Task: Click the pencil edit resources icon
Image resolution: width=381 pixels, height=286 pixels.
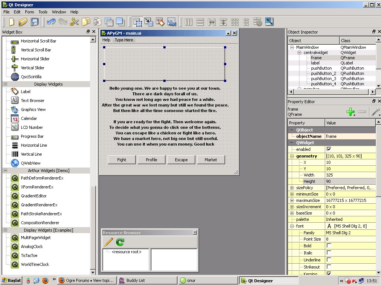Action: [109, 242]
